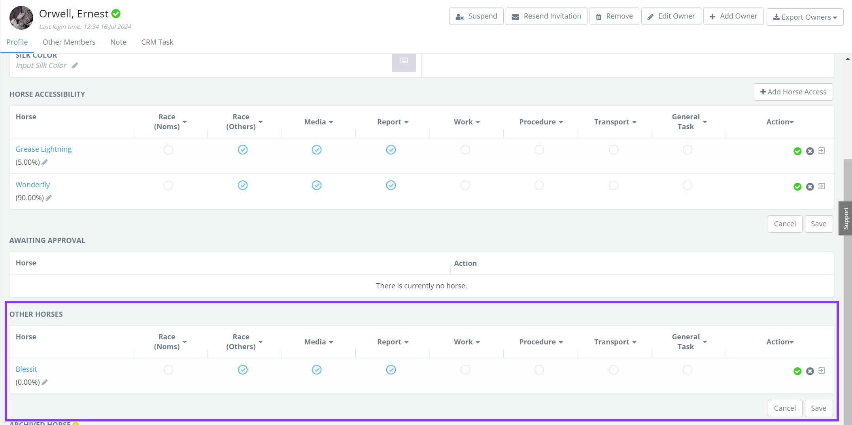The width and height of the screenshot is (852, 425).
Task: Open the Export Owners dropdown
Action: [x=805, y=17]
